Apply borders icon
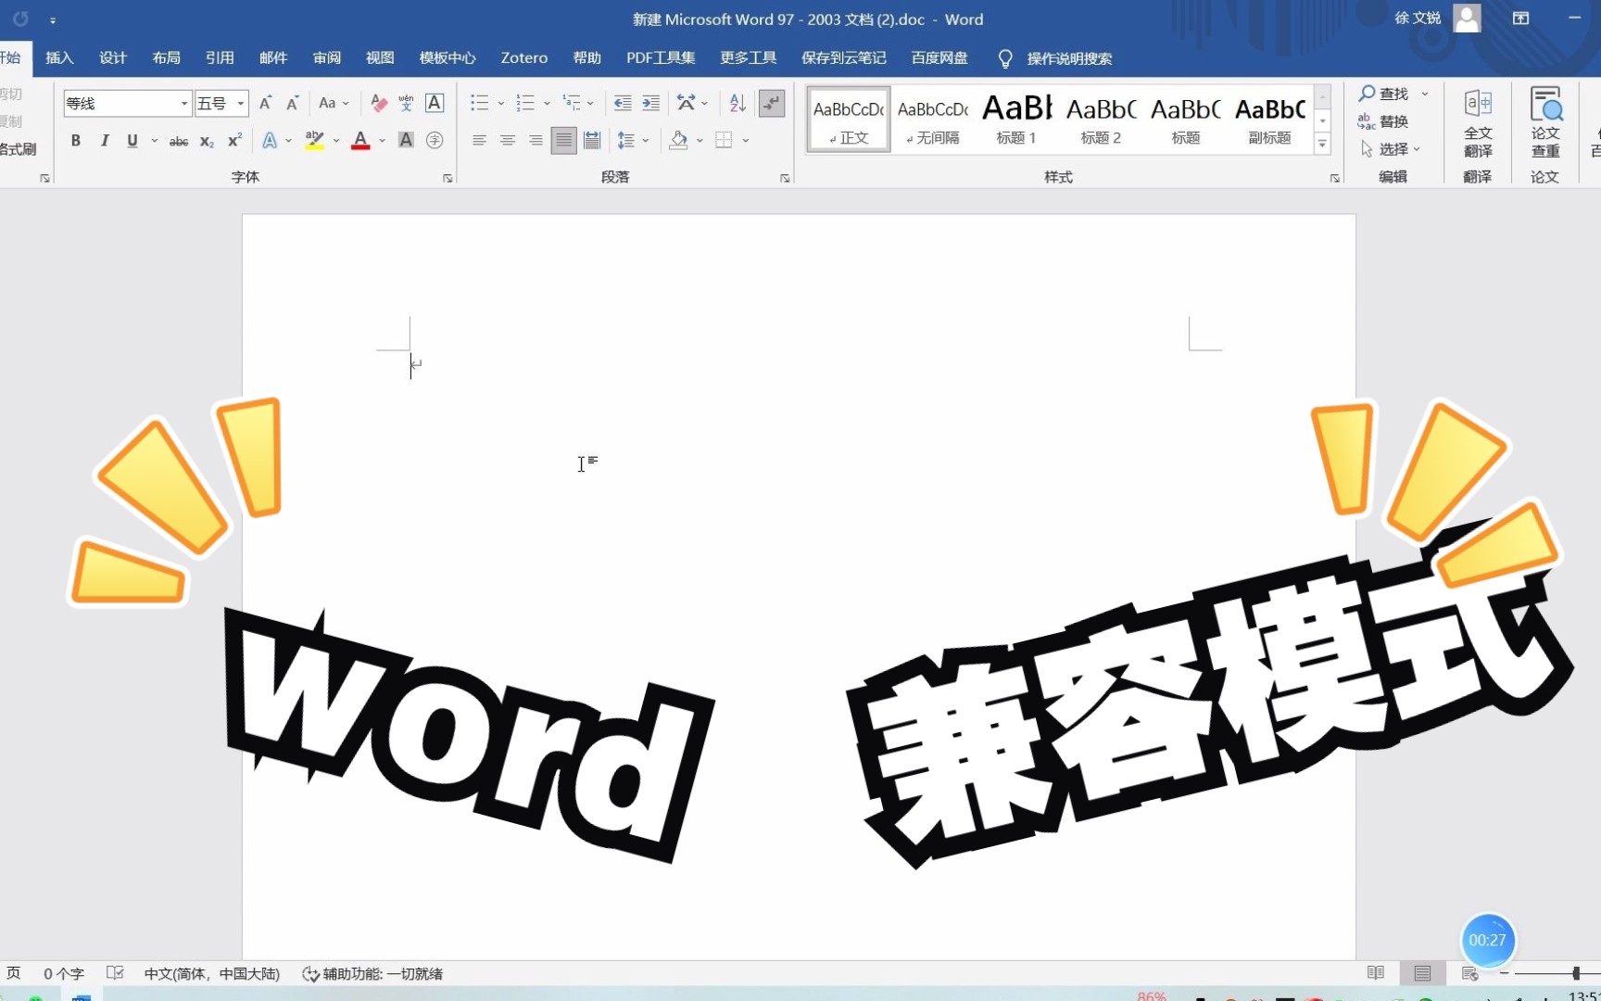Viewport: 1601px width, 1001px height. click(x=725, y=141)
